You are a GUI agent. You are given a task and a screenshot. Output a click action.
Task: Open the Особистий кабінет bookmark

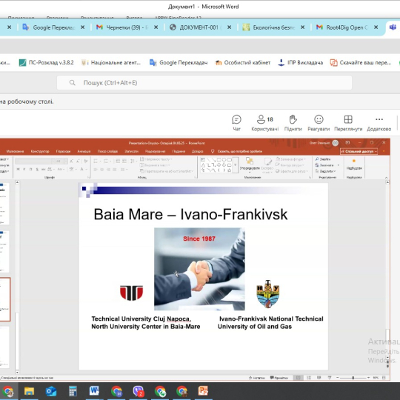pos(243,62)
